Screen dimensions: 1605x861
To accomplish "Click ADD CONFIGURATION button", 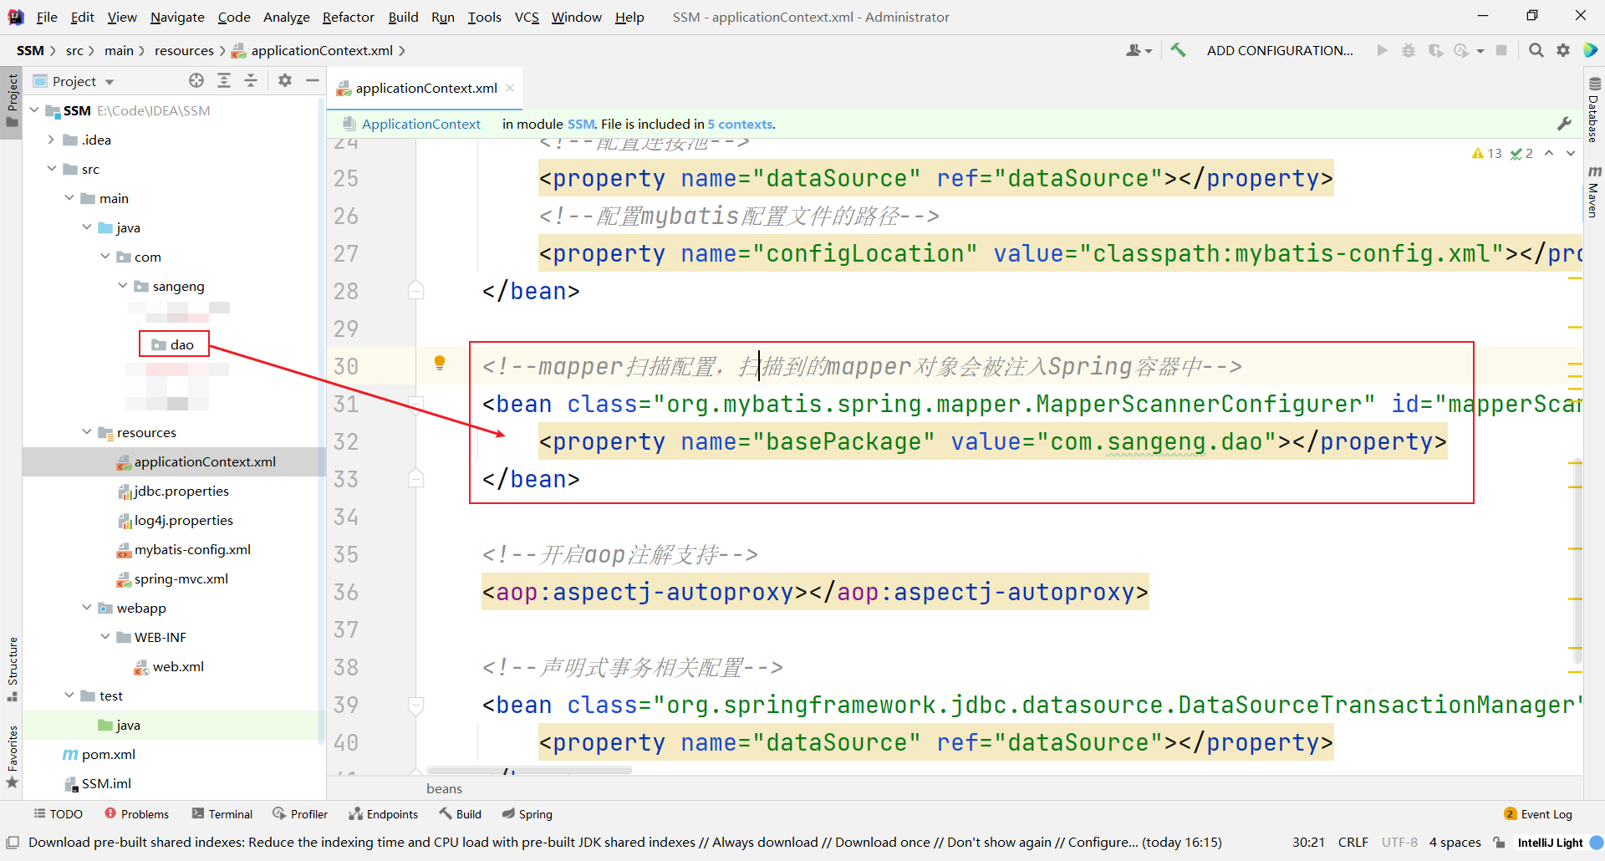I will [1279, 50].
